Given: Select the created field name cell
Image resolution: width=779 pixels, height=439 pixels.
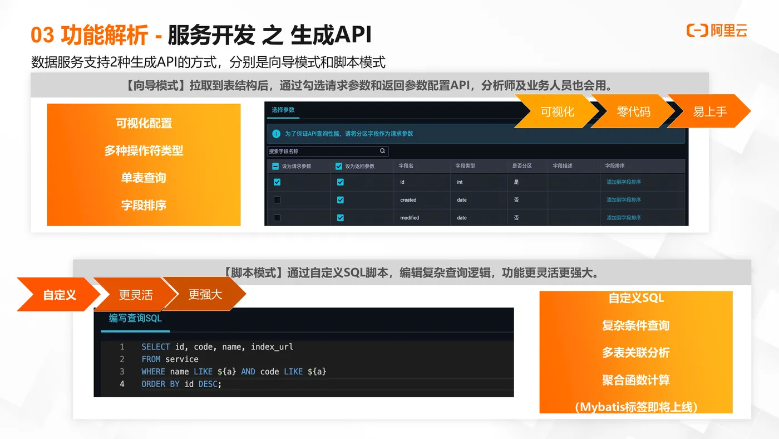Looking at the screenshot, I should tap(408, 200).
